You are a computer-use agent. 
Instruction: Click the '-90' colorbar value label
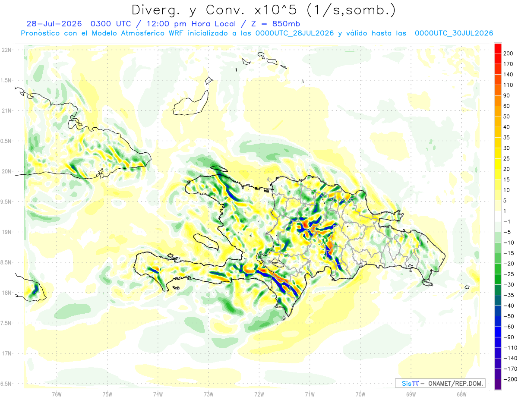(x=509, y=337)
